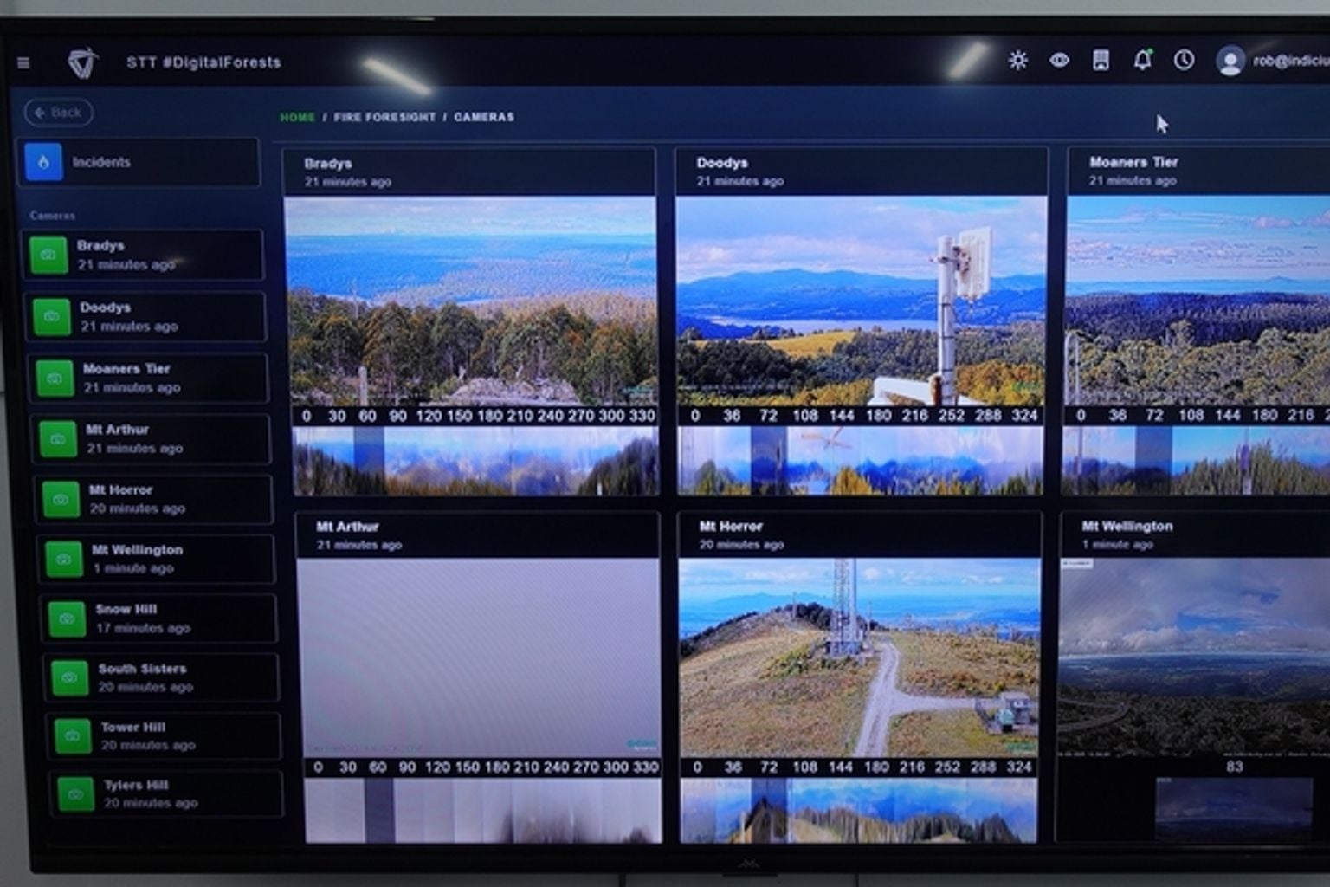The image size is (1330, 887).
Task: Click the Mt Horror green camera icon
Action: pos(61,500)
